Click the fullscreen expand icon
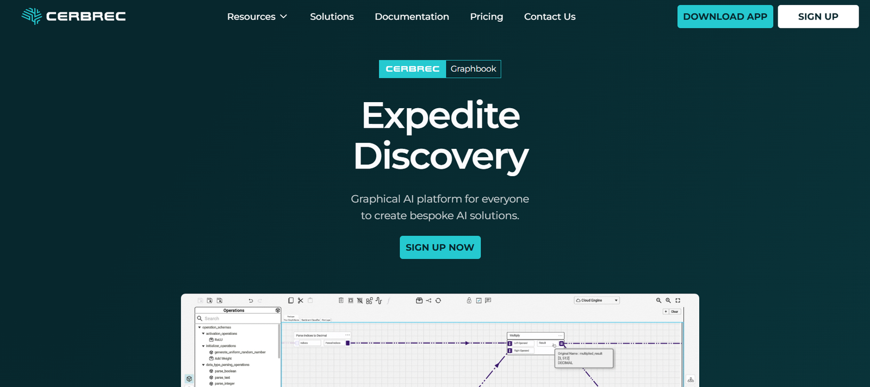This screenshot has width=870, height=387. (x=678, y=301)
